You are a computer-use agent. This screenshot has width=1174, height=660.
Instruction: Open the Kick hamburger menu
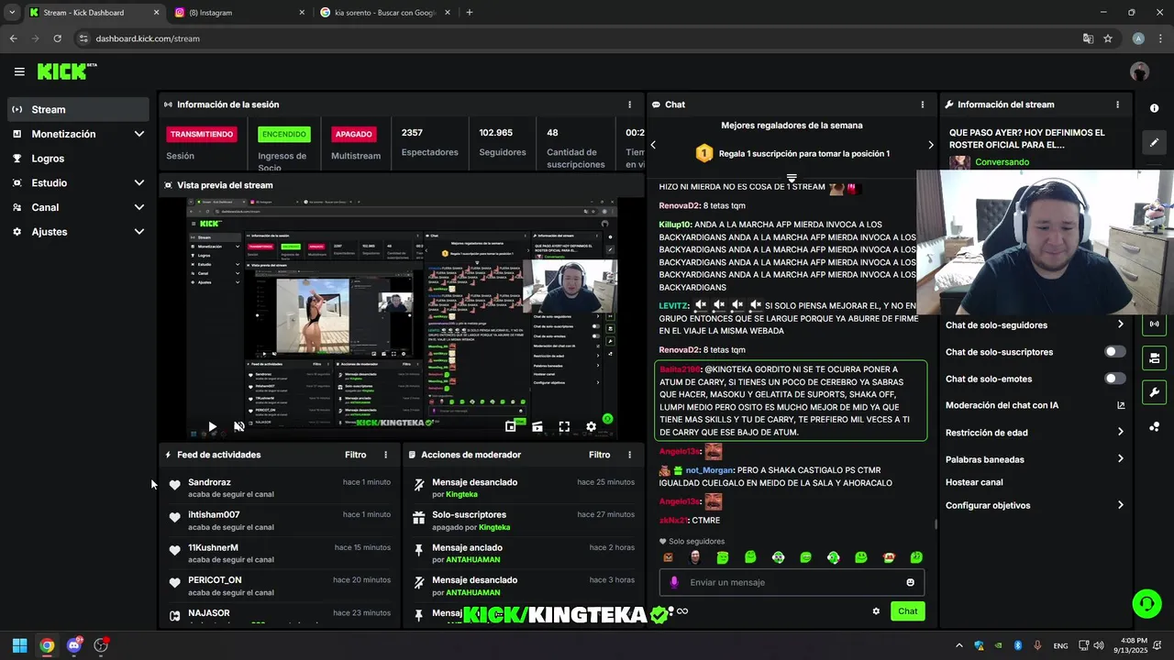pos(19,71)
